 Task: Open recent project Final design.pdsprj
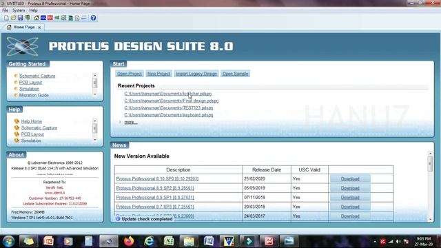tap(172, 101)
